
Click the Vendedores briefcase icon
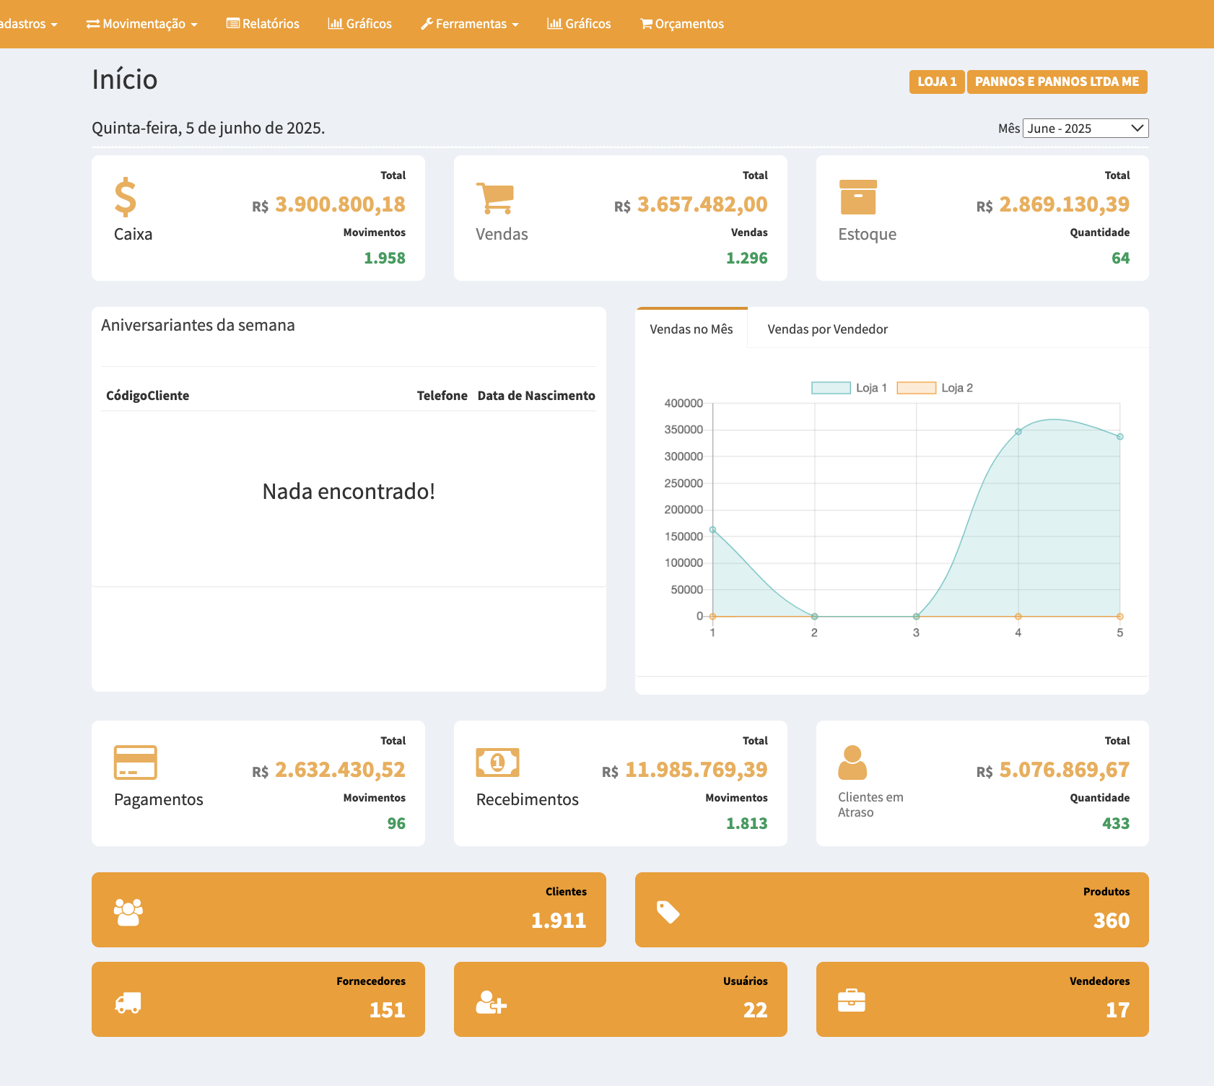[x=852, y=1001]
